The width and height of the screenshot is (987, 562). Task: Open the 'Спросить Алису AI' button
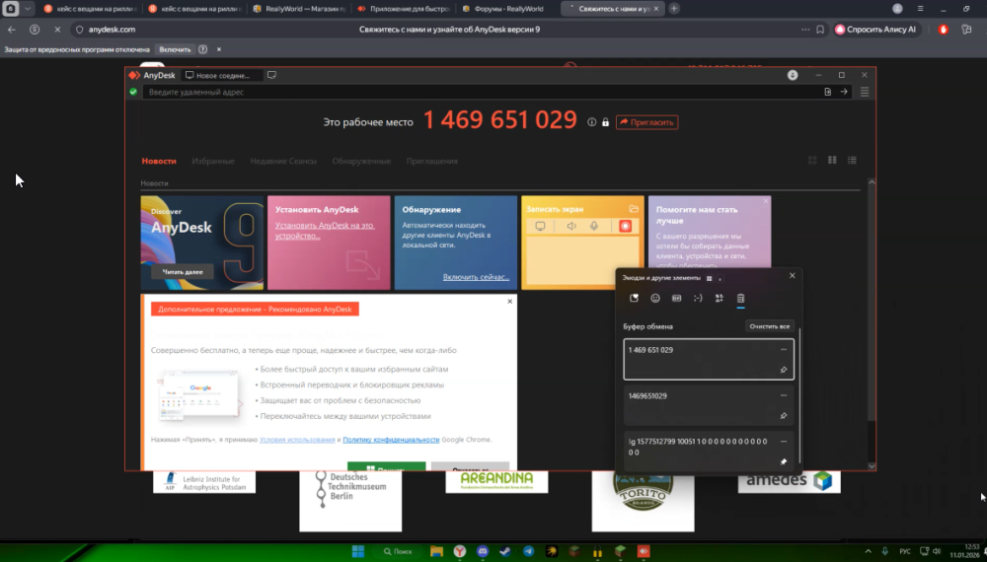click(874, 29)
